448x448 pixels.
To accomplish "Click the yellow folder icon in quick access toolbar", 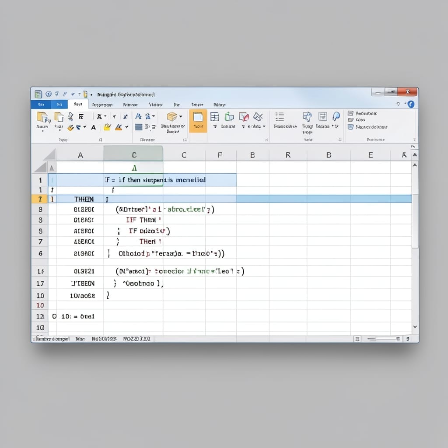I will pos(85,94).
